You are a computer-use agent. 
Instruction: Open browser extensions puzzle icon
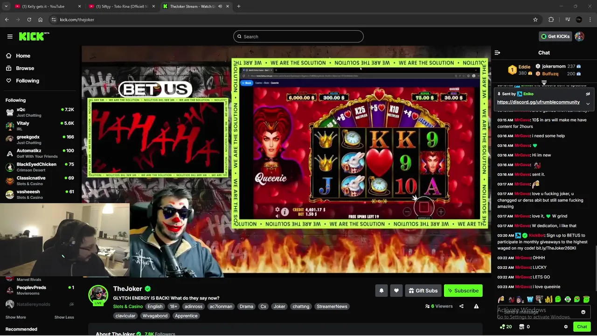pos(551,20)
